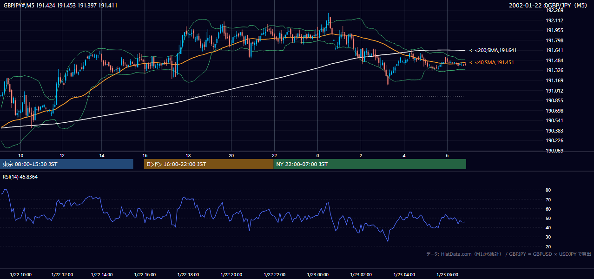Click the 191.012 price axis value
594x279 pixels.
[554, 91]
